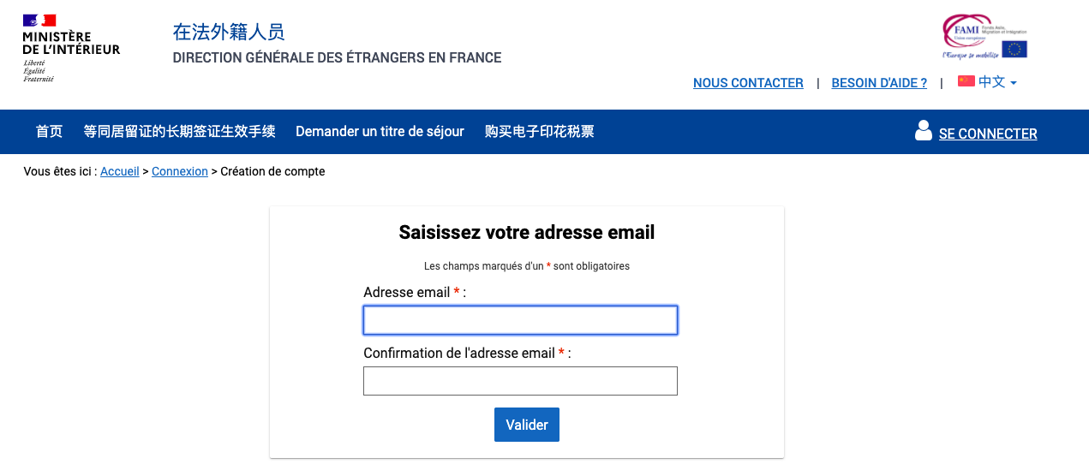Click the Ministère de l'Intérieur logo

(x=71, y=48)
